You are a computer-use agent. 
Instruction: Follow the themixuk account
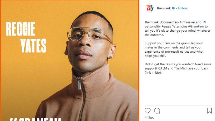coord(183,8)
